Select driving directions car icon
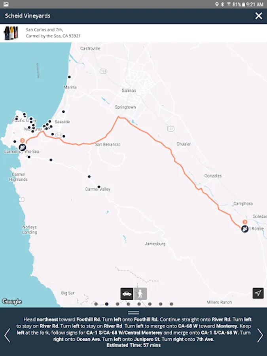This screenshot has height=356, width=267. (127, 294)
